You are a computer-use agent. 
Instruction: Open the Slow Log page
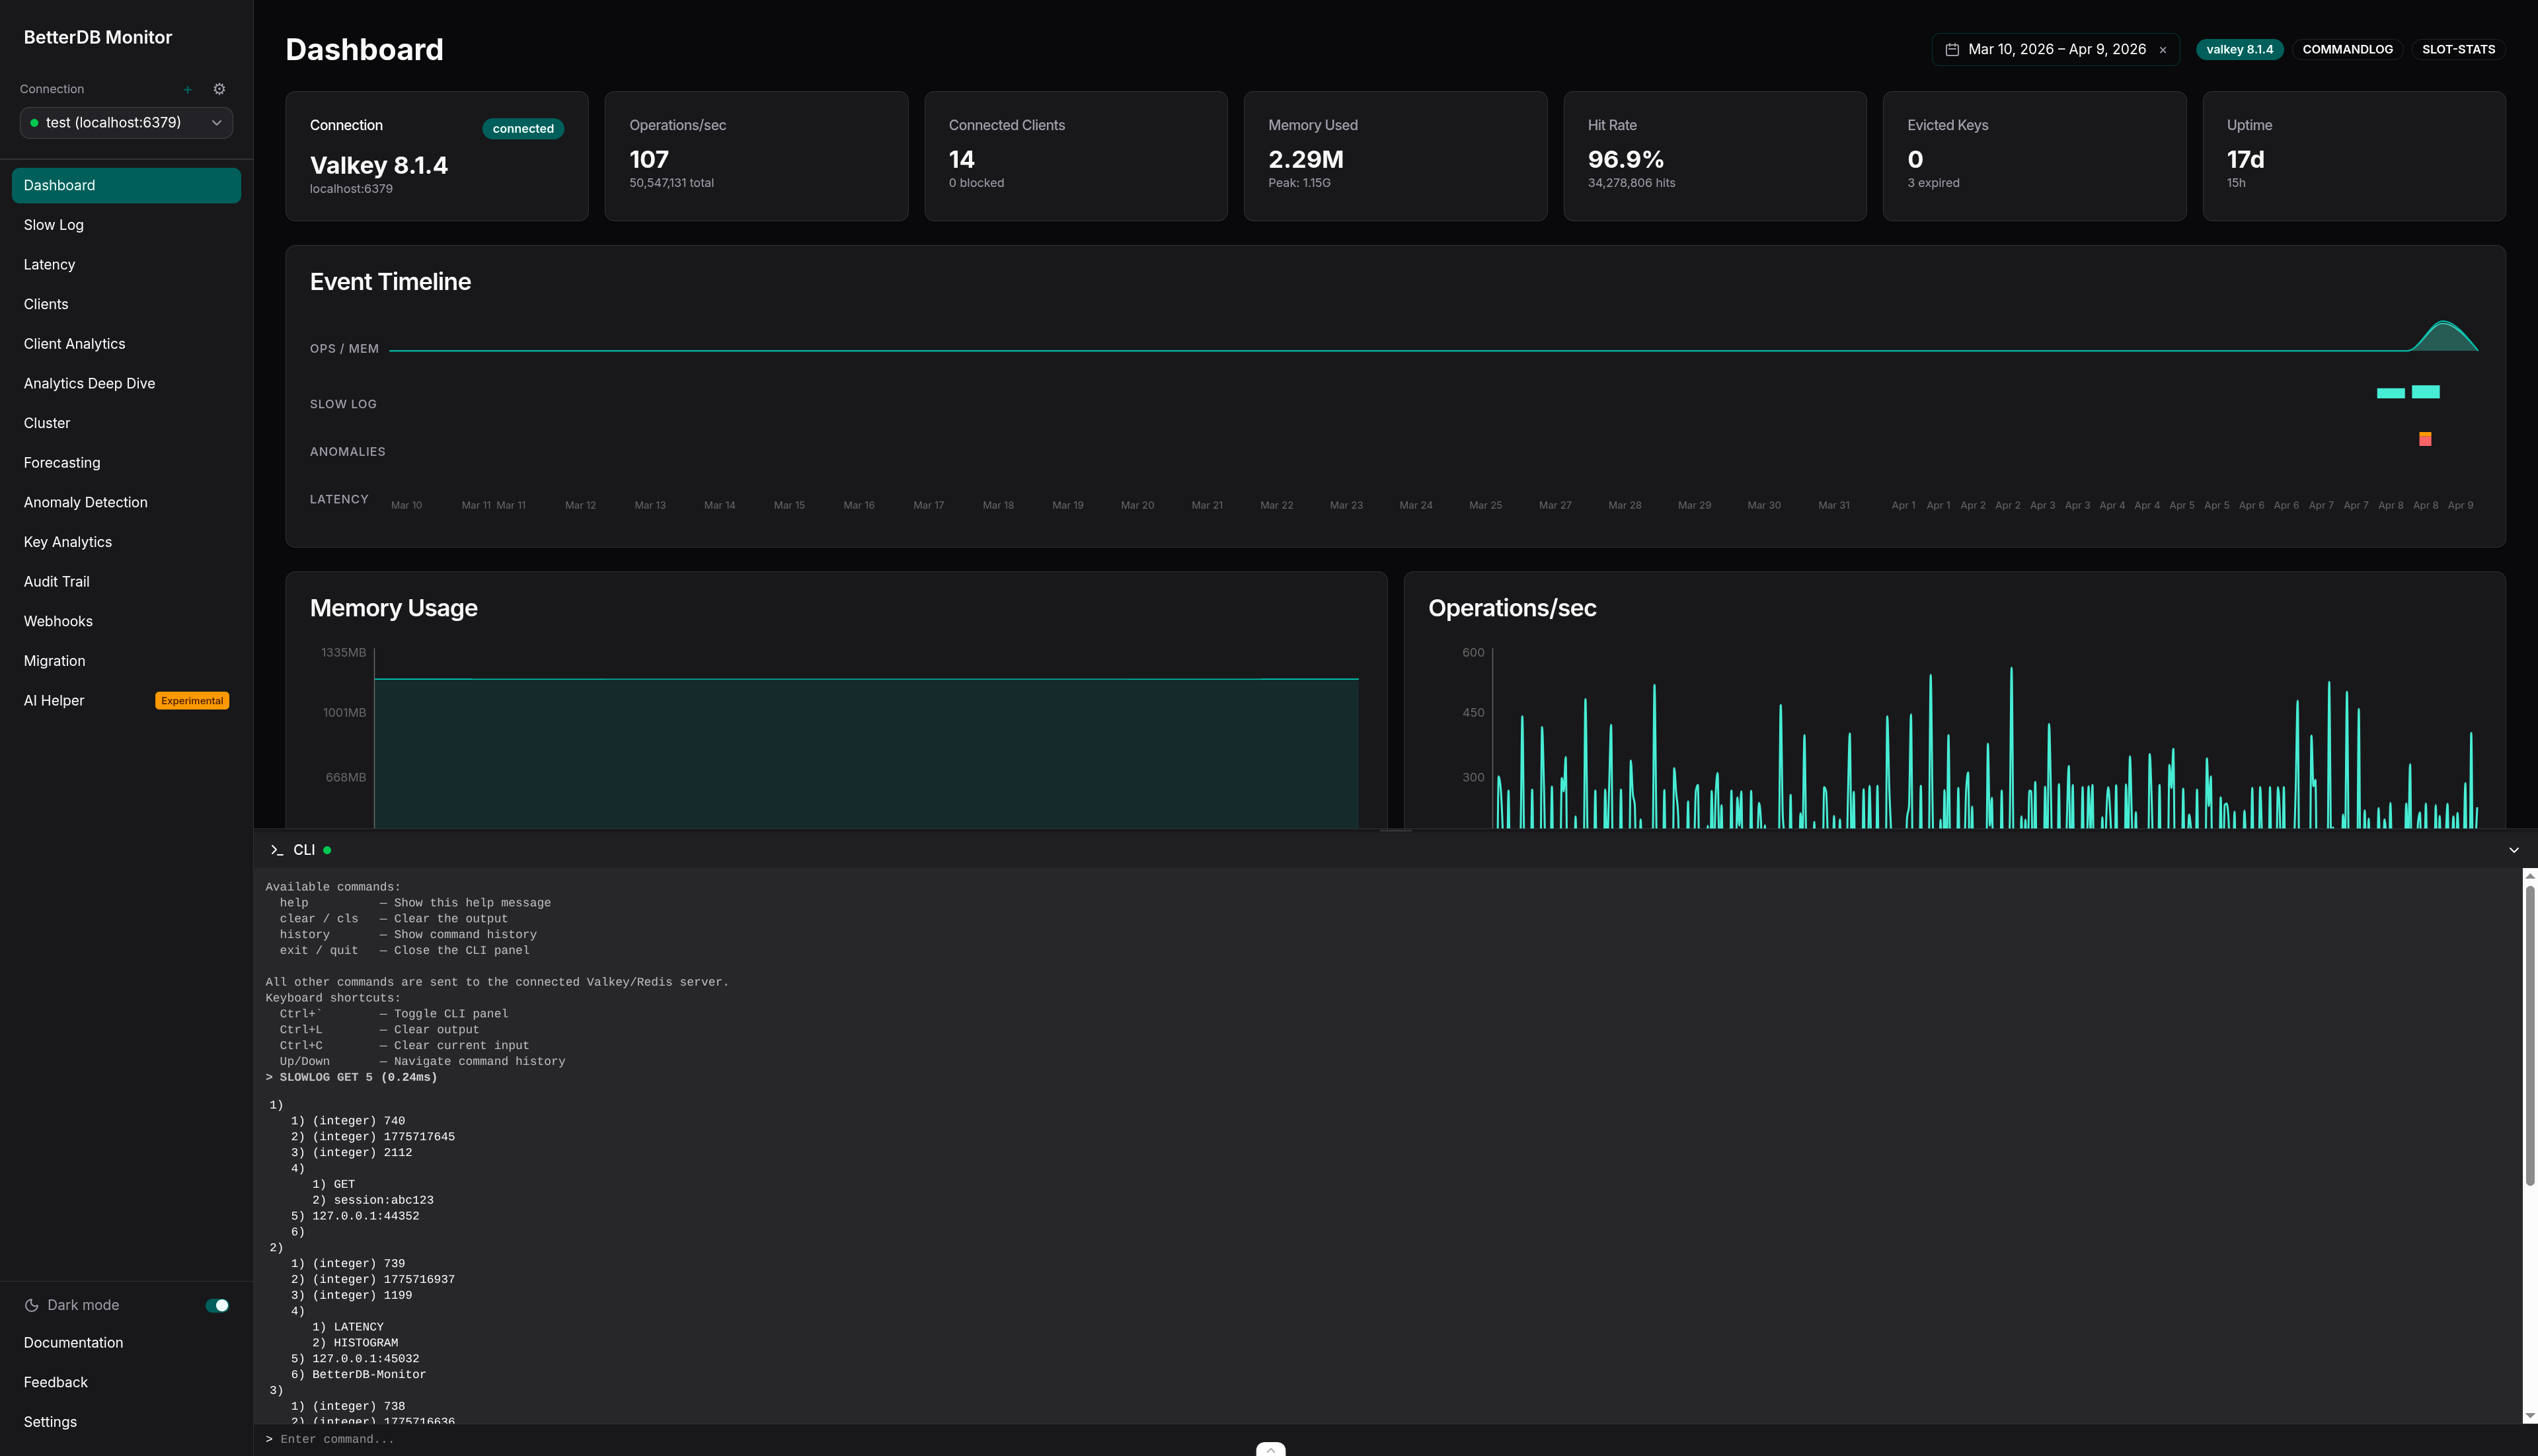click(x=54, y=224)
